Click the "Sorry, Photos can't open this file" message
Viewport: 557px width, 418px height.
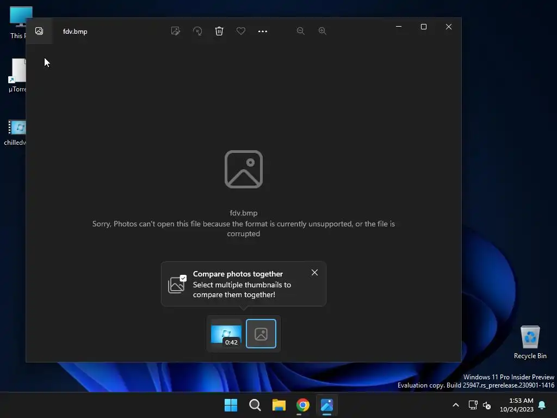click(244, 229)
